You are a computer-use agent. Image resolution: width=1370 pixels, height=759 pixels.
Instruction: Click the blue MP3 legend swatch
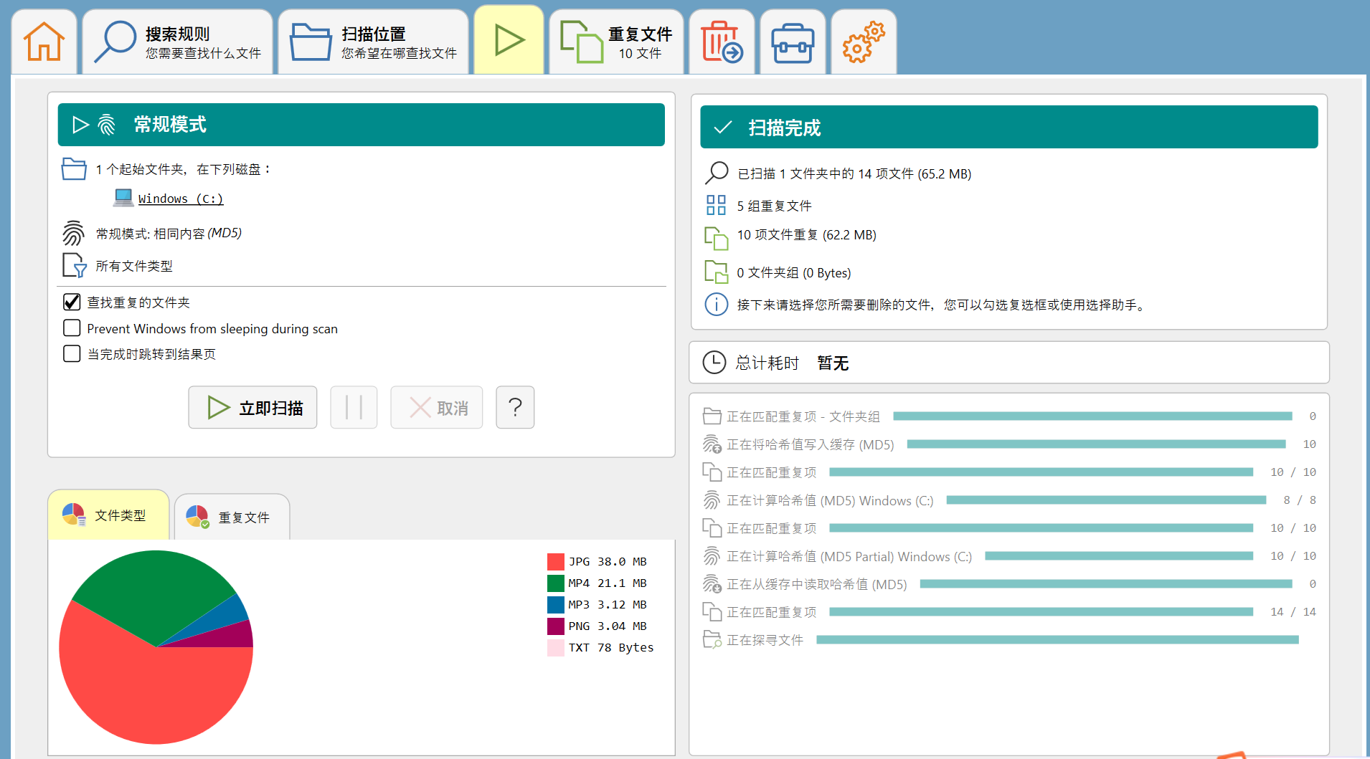tap(556, 604)
